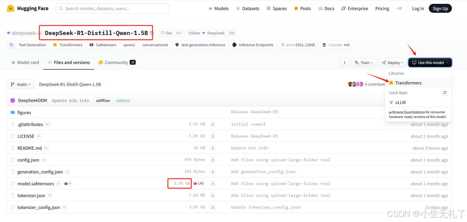Expand the navigation more-menu icon
The width and height of the screenshot is (467, 222).
399,8
